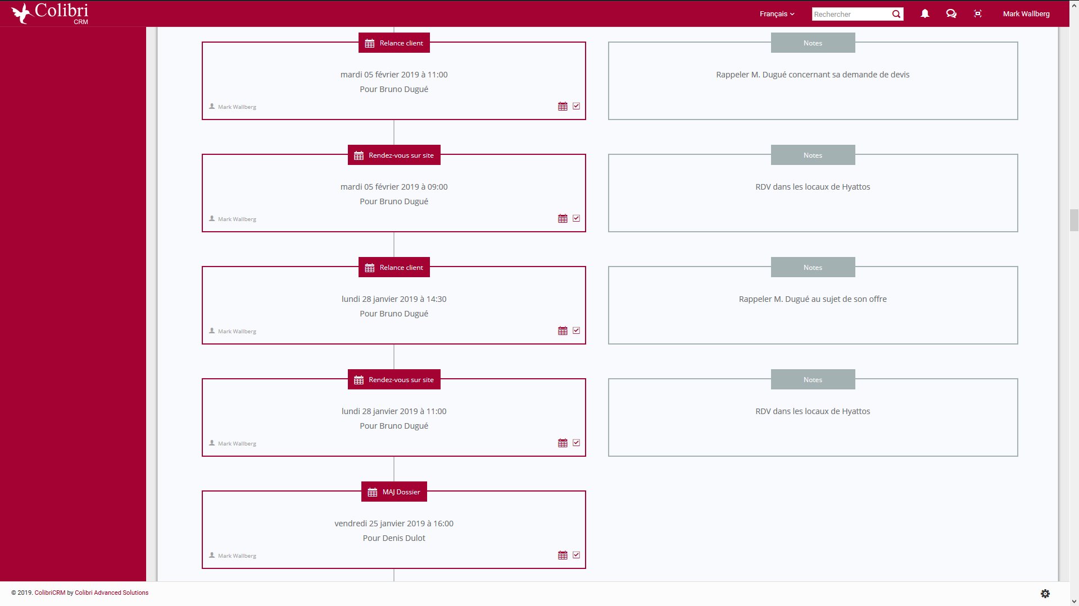Image resolution: width=1079 pixels, height=606 pixels.
Task: Open calendar icon for 28 janvier 11:00 task
Action: click(x=563, y=443)
